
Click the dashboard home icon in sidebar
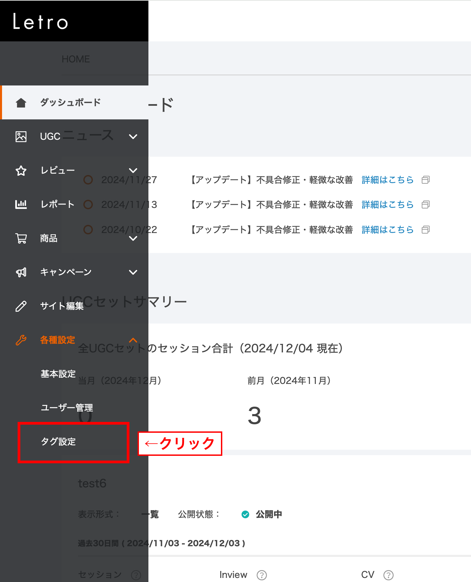[x=21, y=102]
